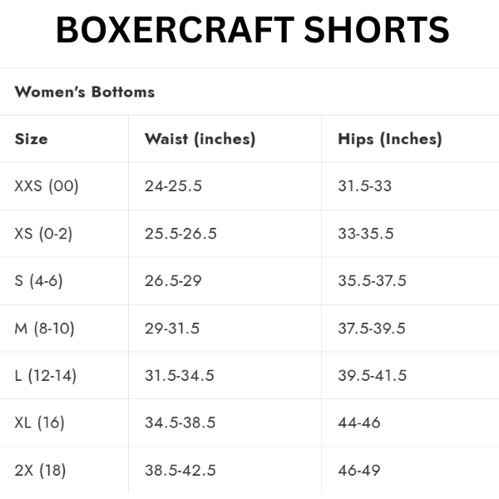Image resolution: width=499 pixels, height=499 pixels.
Task: Click the 31.5-33 hips value
Action: pos(364,186)
